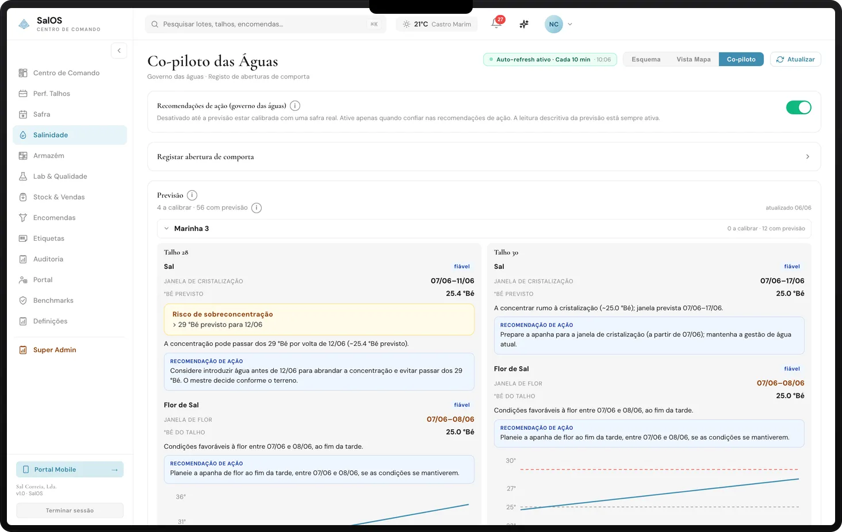
Task: Click the Definições sidebar icon
Action: click(23, 321)
